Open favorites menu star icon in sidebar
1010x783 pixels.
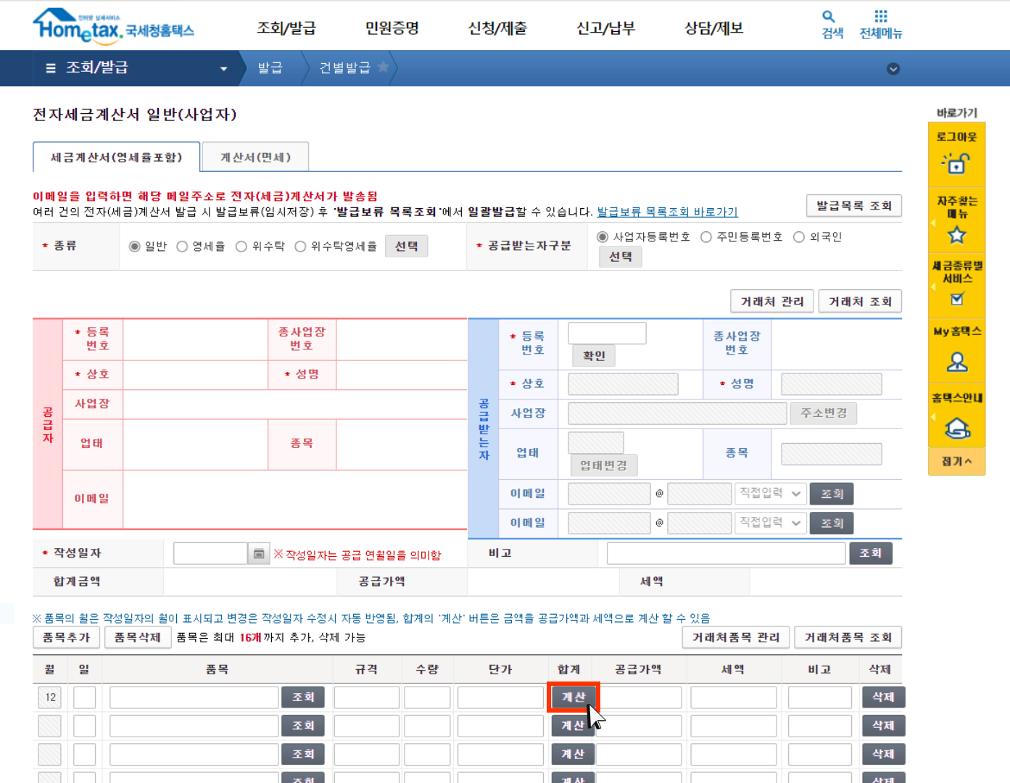coord(956,235)
